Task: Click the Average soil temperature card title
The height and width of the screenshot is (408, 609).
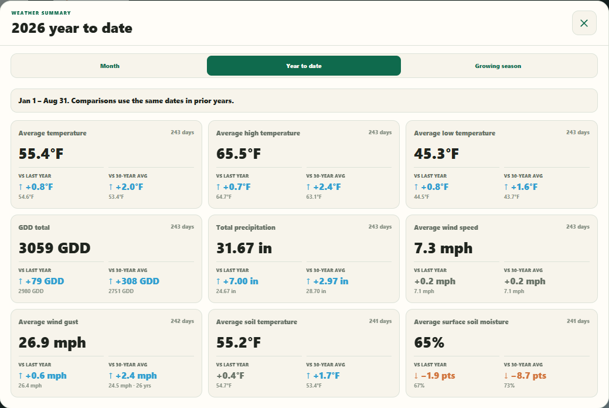Action: [x=256, y=322]
